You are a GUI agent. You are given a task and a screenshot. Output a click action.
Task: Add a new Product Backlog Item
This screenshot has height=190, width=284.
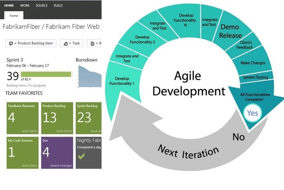(x=31, y=43)
